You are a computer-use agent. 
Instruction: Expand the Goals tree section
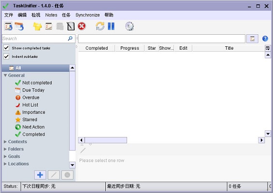[x=5, y=156]
